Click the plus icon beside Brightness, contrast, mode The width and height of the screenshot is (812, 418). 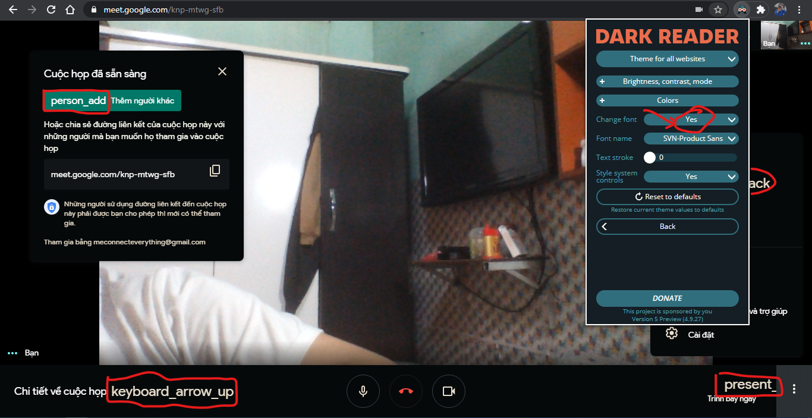[602, 81]
